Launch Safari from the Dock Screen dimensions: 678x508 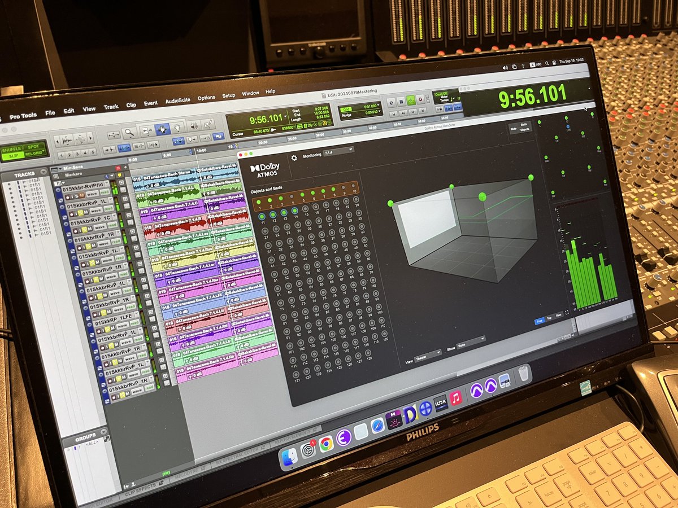coord(377,426)
